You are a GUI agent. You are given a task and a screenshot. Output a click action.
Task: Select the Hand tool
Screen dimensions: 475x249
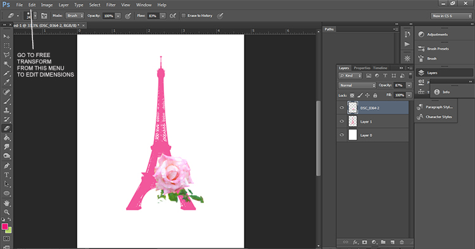click(x=7, y=203)
